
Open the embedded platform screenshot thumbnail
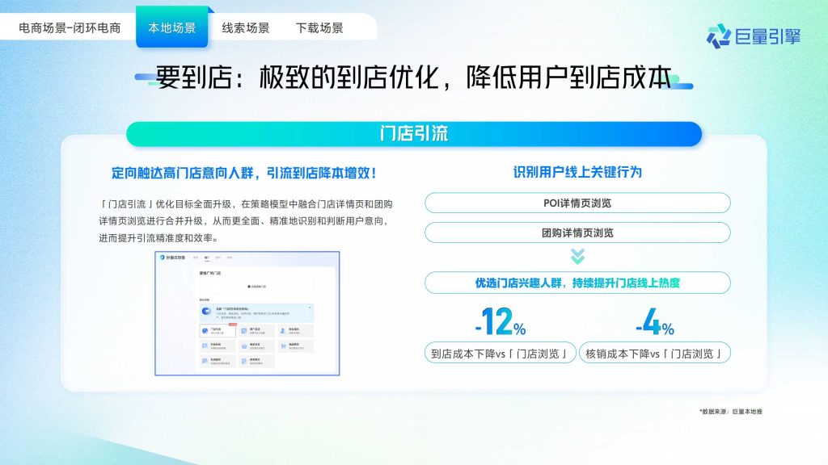tap(247, 314)
